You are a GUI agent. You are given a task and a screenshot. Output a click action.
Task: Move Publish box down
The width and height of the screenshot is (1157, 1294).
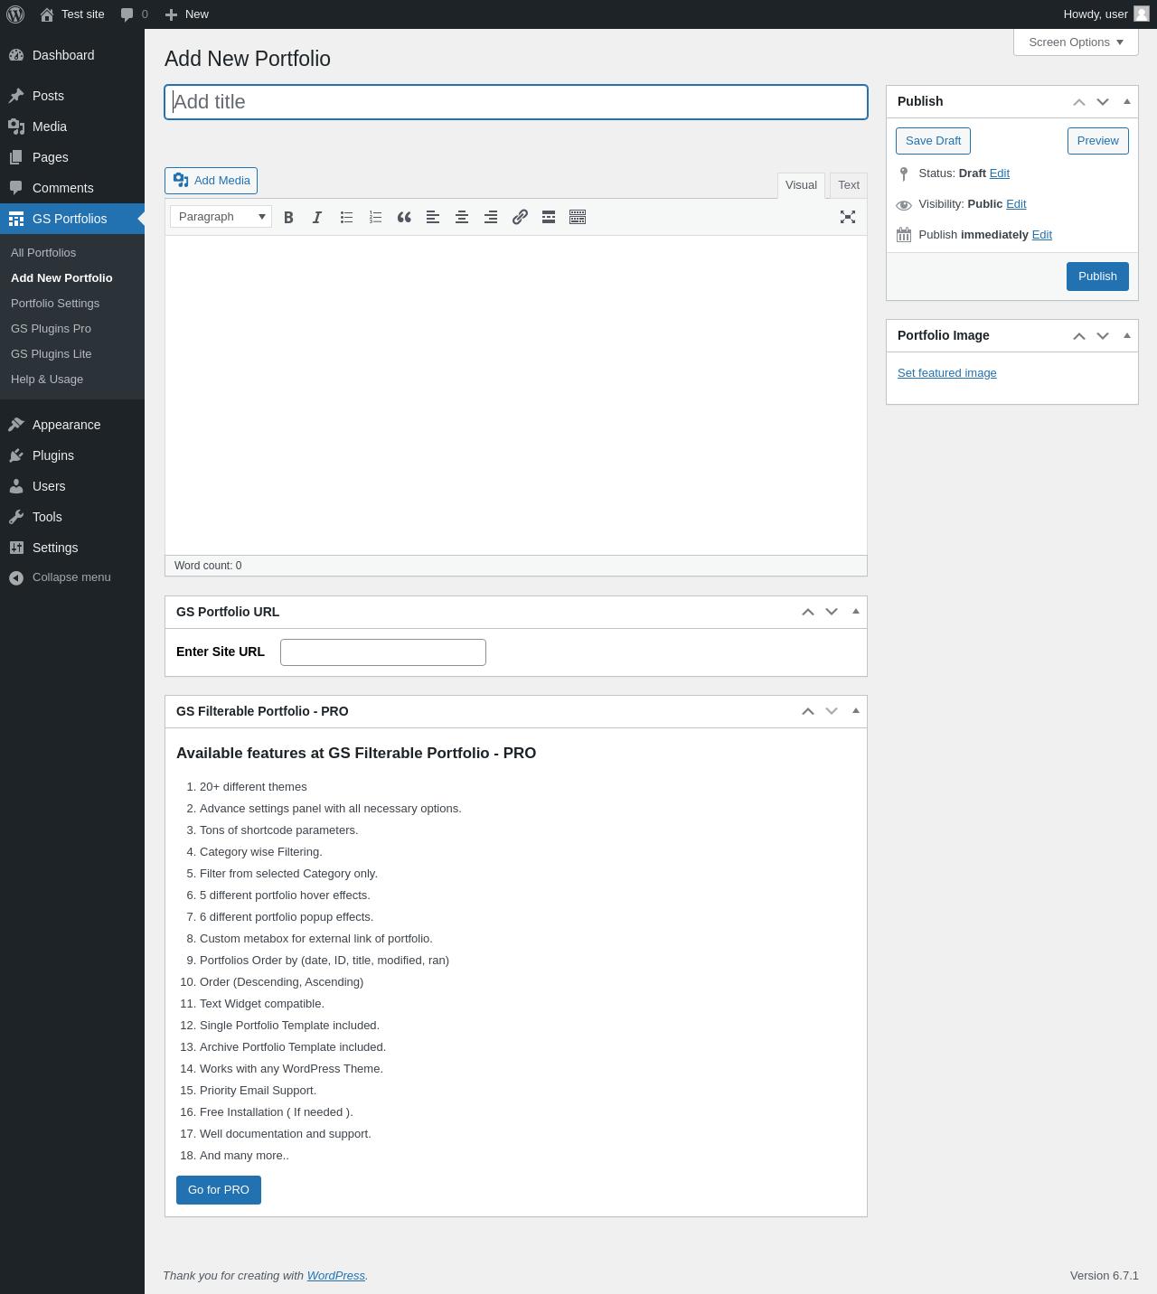point(1103,102)
